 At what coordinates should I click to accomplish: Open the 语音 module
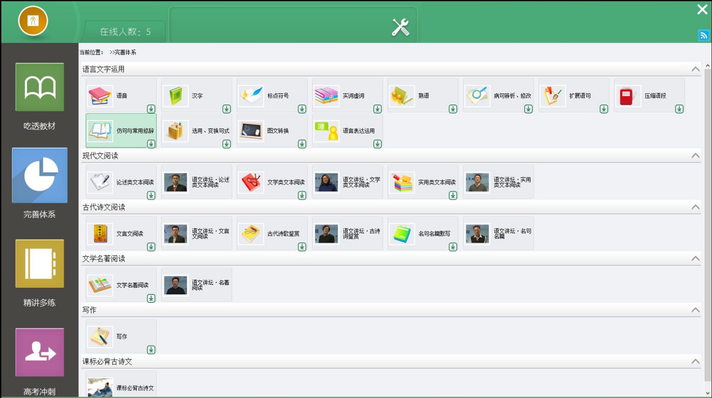(121, 96)
